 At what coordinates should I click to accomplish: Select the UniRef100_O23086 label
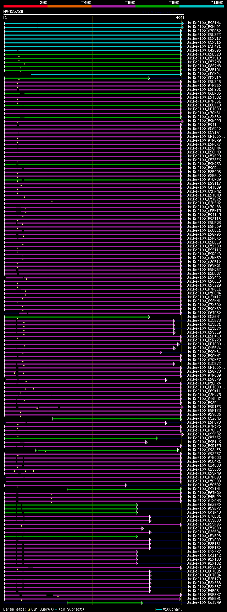[204, 469]
